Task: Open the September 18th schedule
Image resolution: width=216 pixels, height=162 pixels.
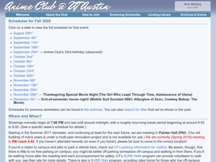Action: tap(26, 47)
